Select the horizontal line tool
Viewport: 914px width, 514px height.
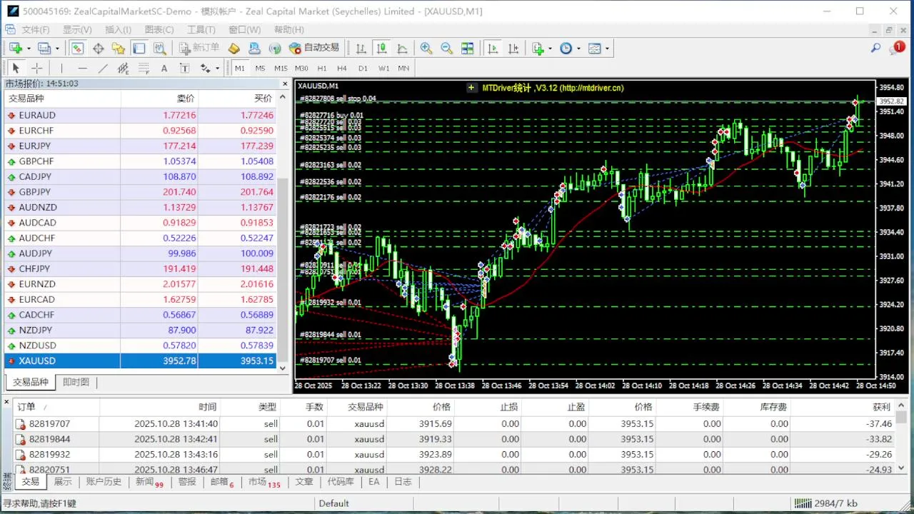[82, 68]
